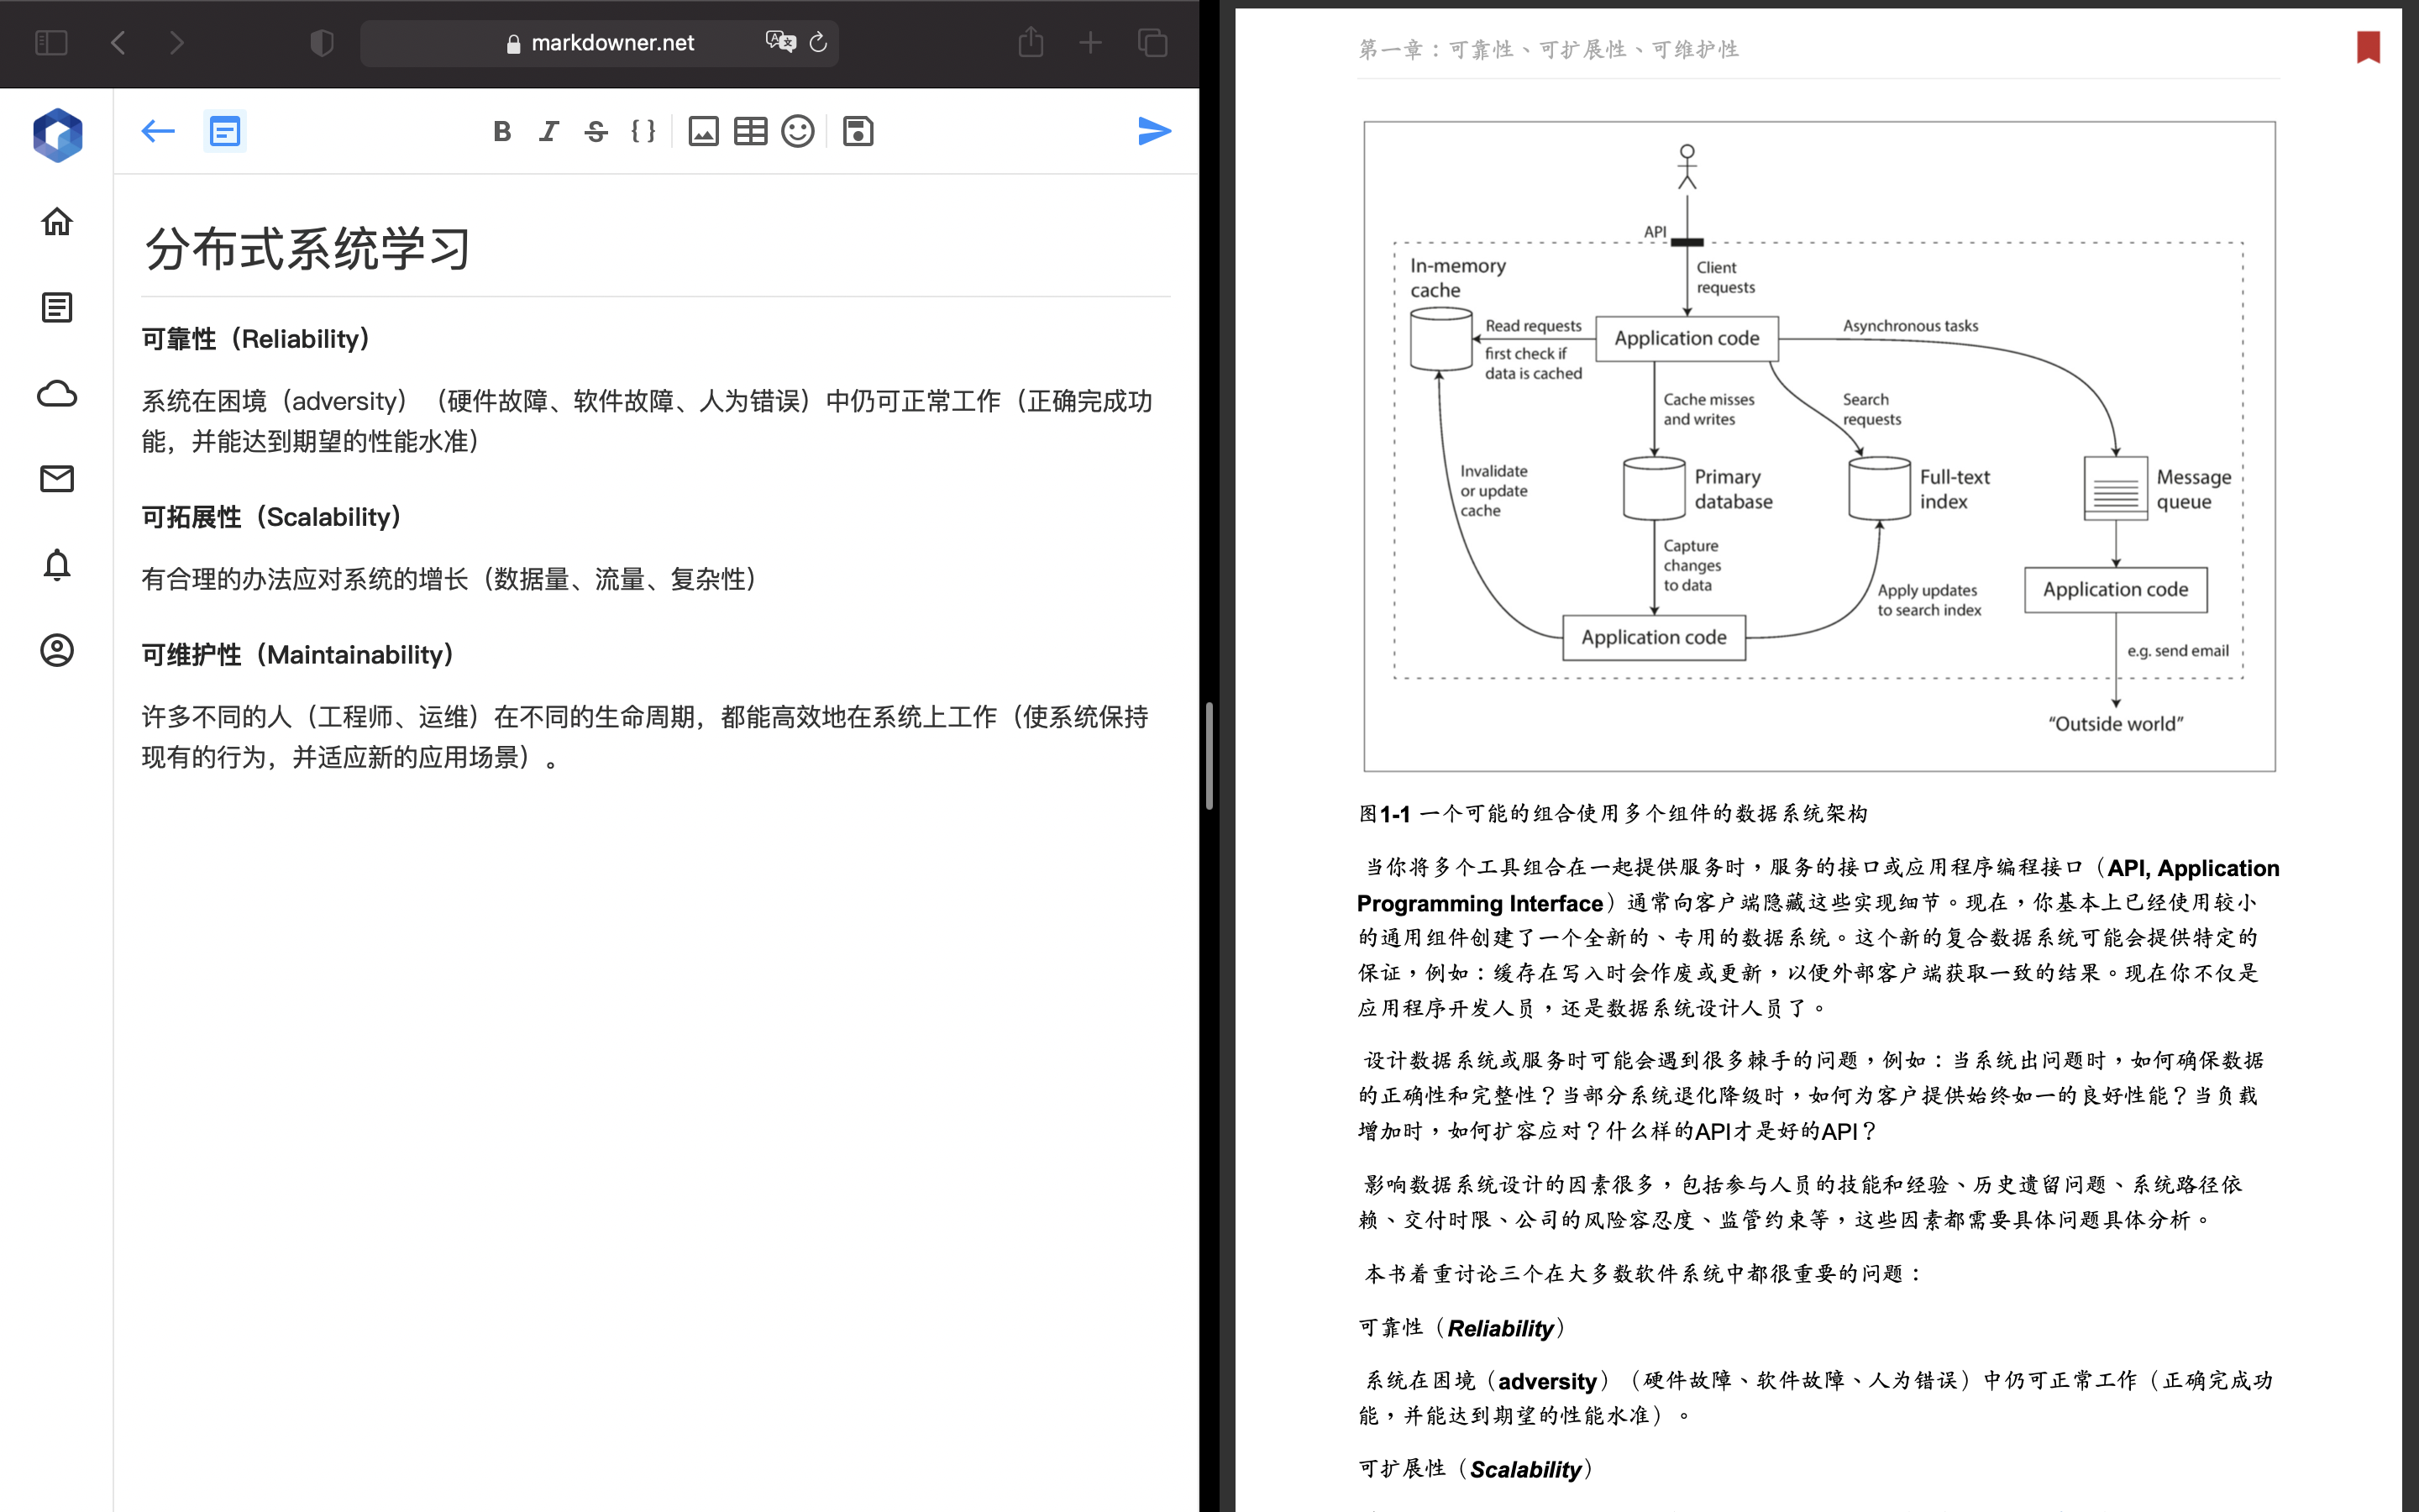Click the Bold formatting icon
The height and width of the screenshot is (1512, 2419).
(x=501, y=131)
